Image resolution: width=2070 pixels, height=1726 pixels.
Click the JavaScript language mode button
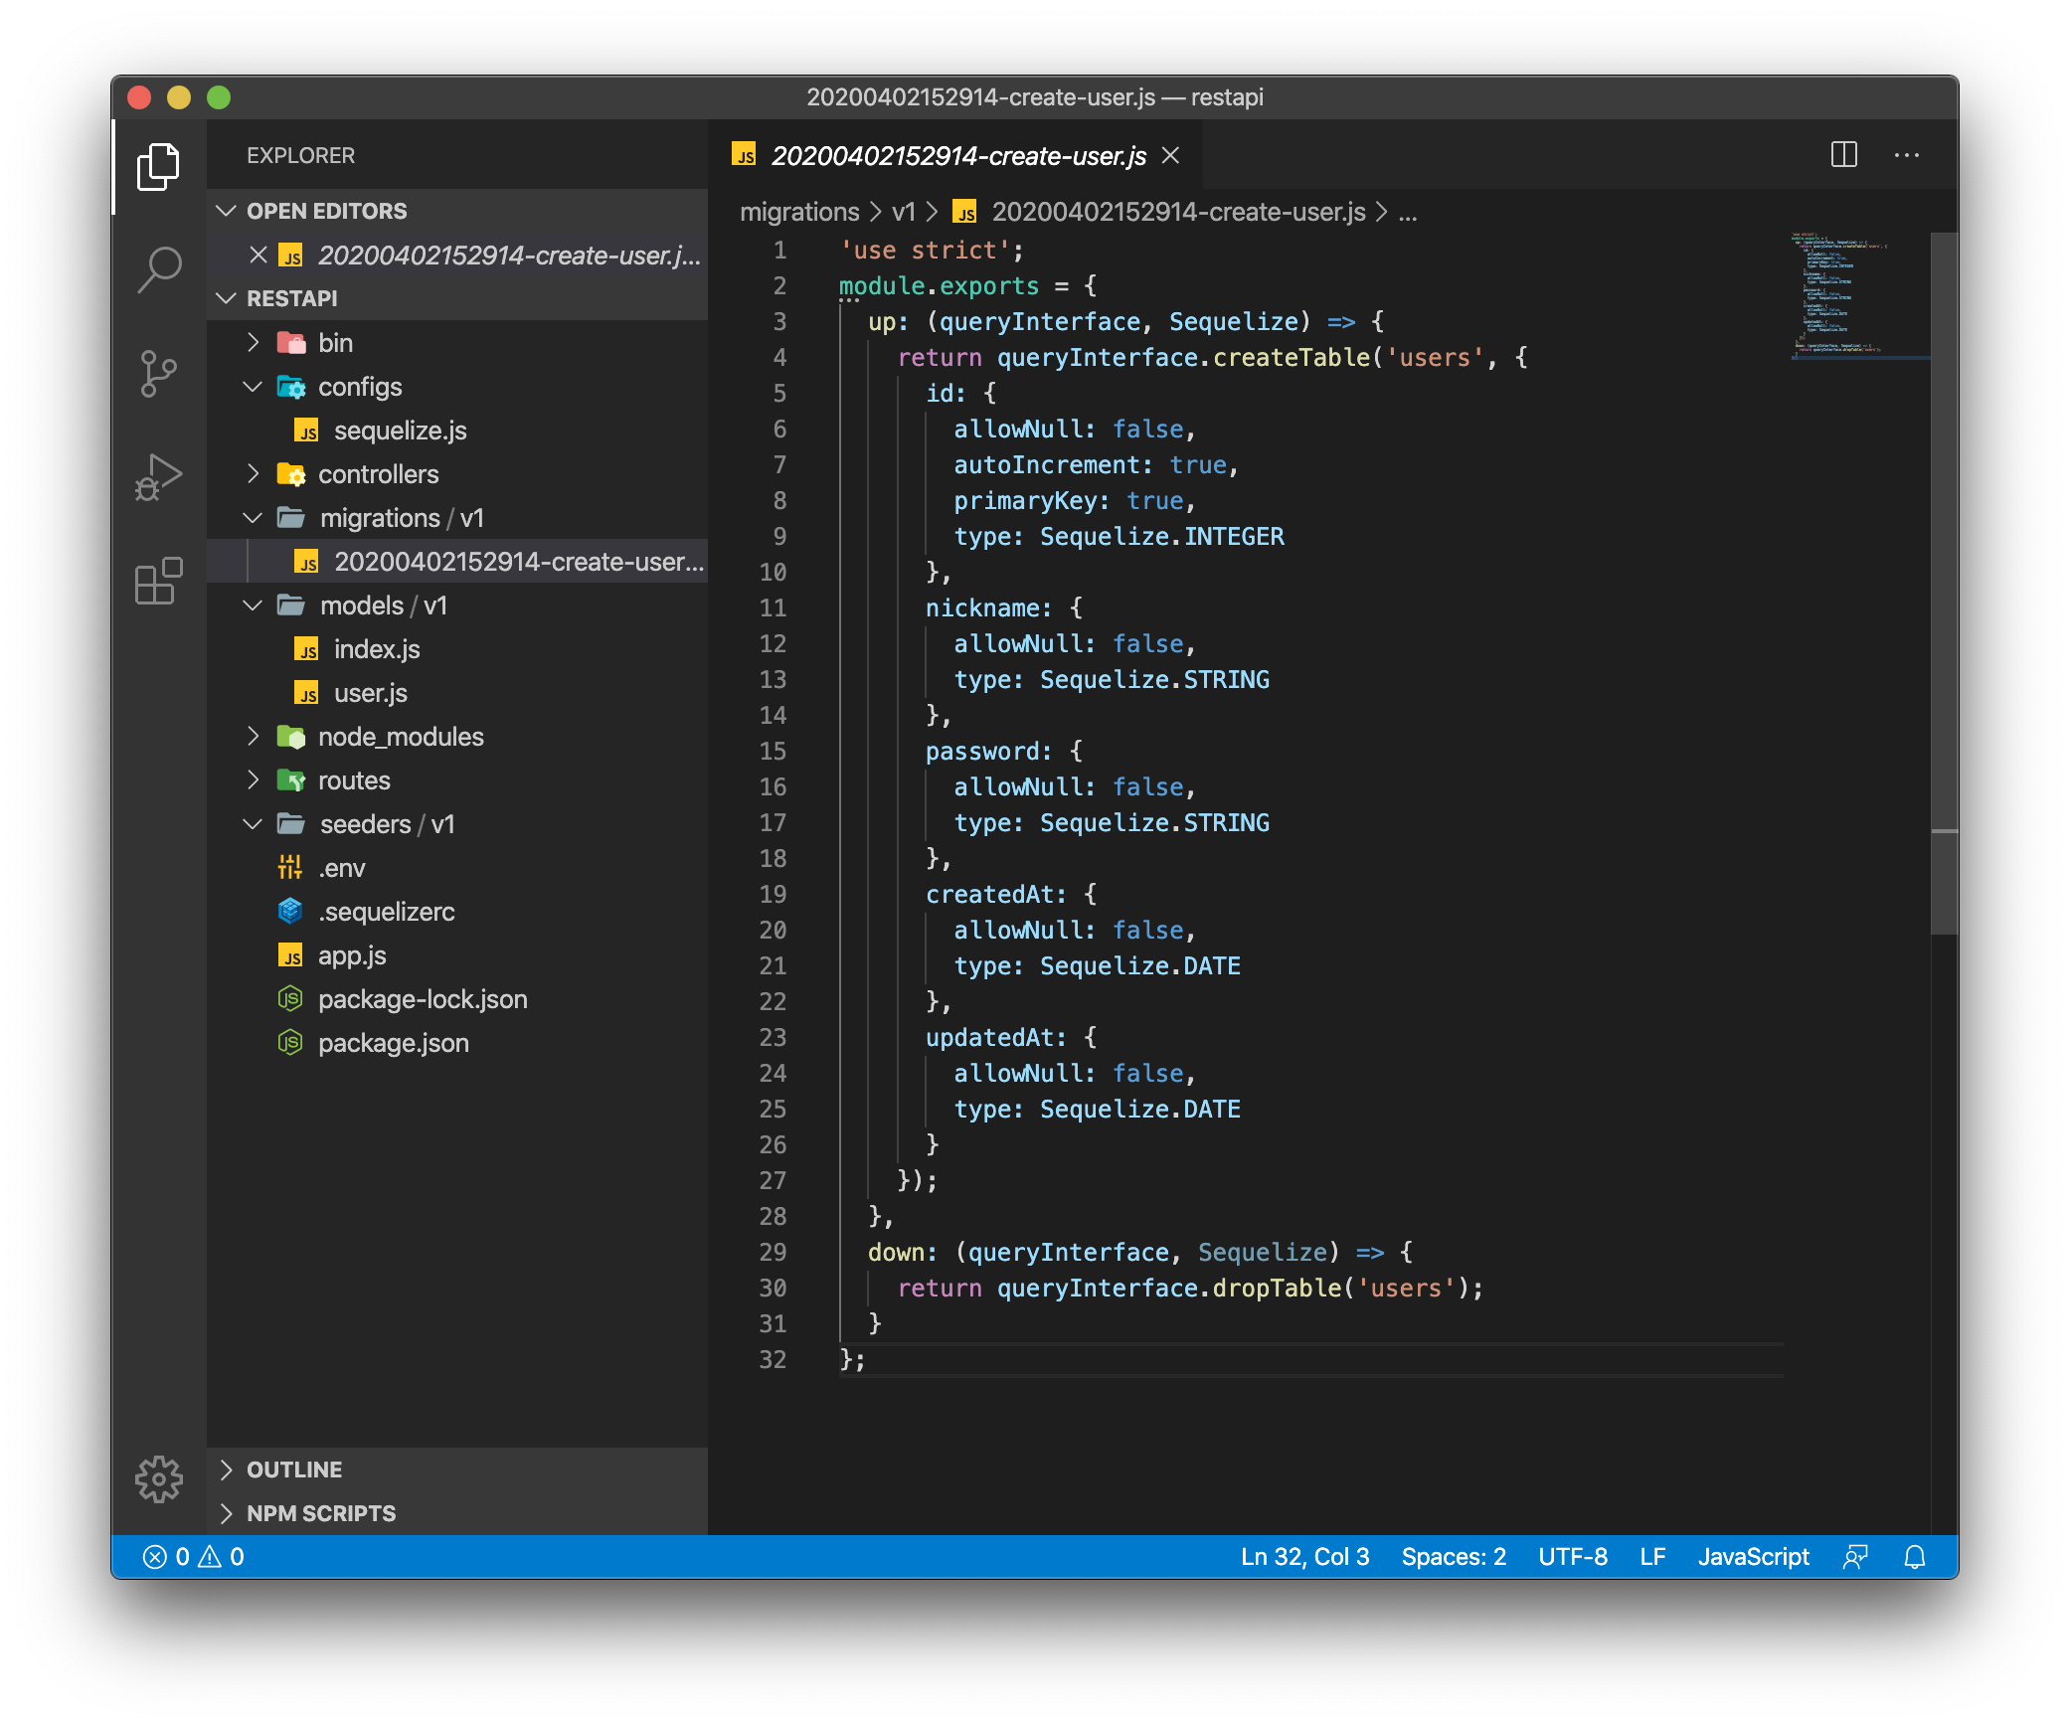point(1753,1557)
